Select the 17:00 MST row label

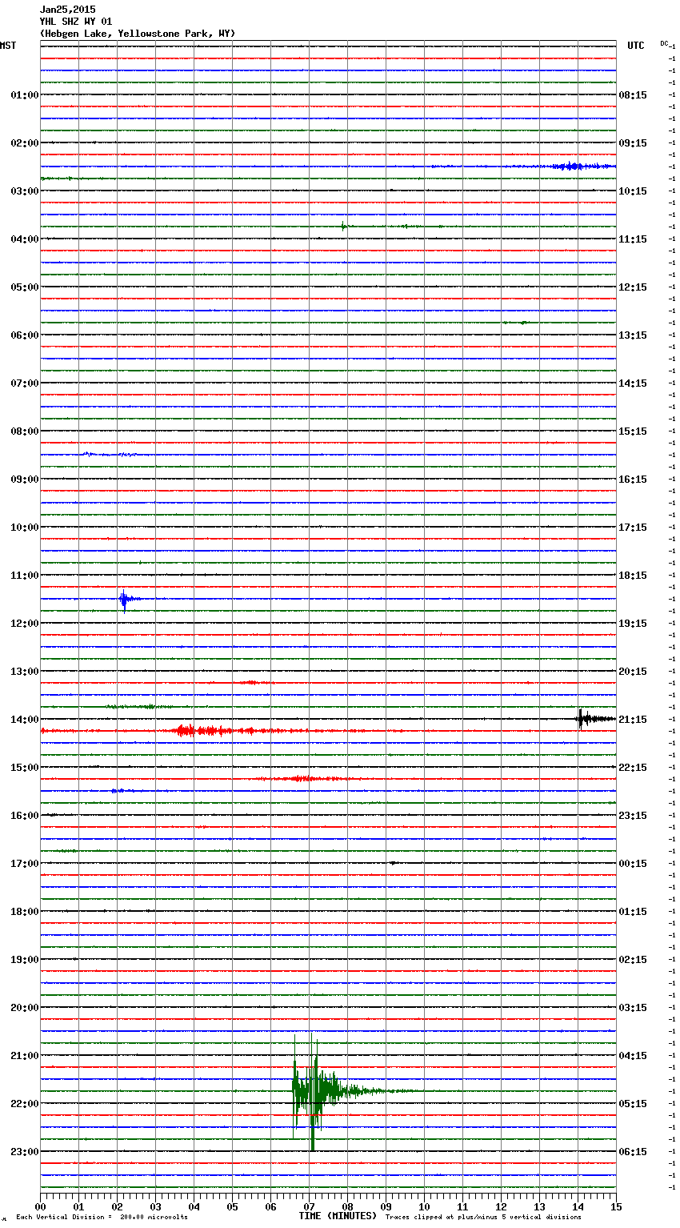point(25,864)
